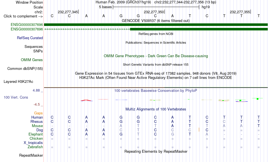Click the GENCODE V50lift37 track title

156,21
